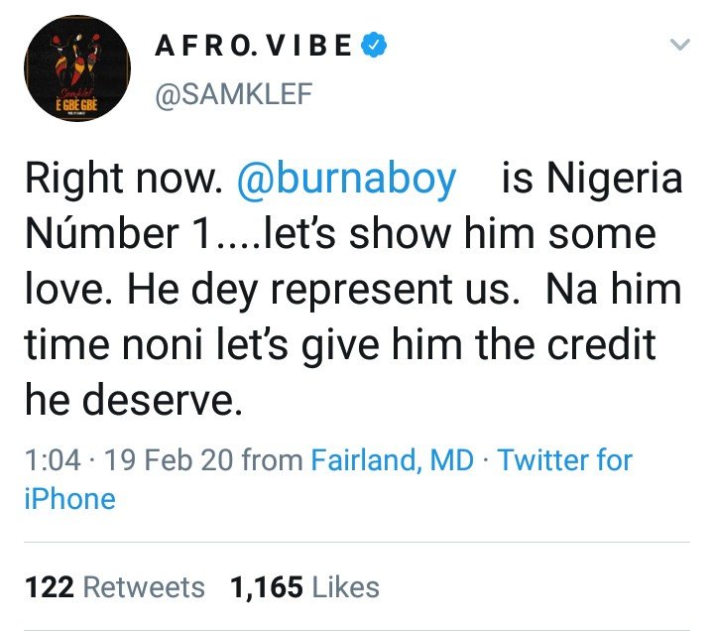Click the dancers artwork in the avatar
Viewport: 714px width, 631px height.
coord(77,60)
